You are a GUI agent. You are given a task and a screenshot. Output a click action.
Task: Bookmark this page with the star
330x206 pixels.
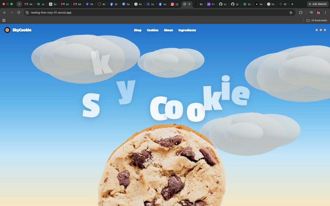pyautogui.click(x=291, y=13)
